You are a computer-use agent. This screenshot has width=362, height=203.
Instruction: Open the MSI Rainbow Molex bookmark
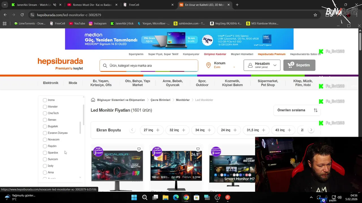coord(262,23)
